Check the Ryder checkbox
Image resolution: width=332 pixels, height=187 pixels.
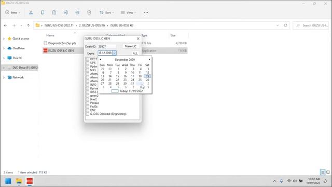[x=88, y=66]
